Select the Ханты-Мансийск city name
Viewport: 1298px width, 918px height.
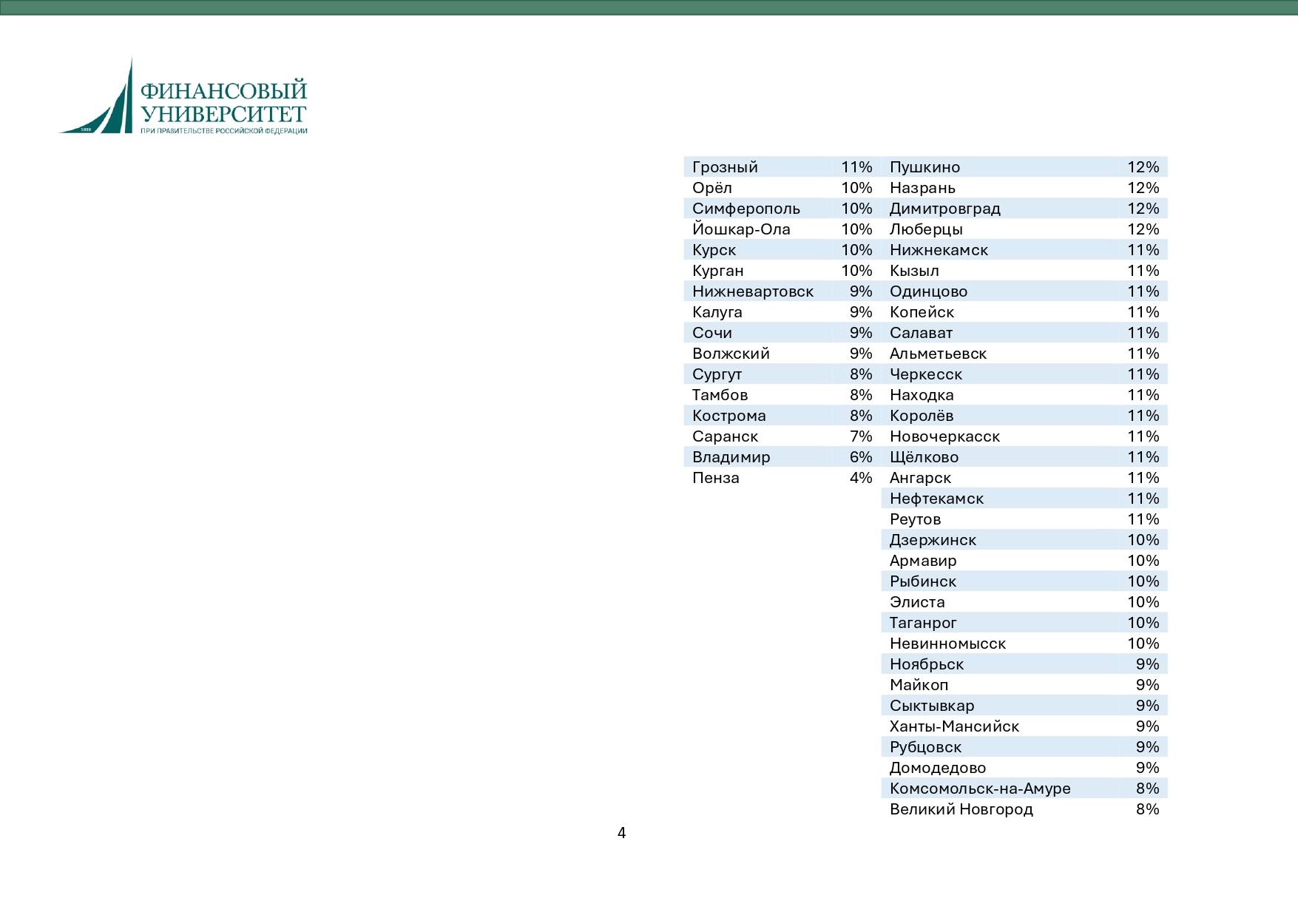(954, 726)
